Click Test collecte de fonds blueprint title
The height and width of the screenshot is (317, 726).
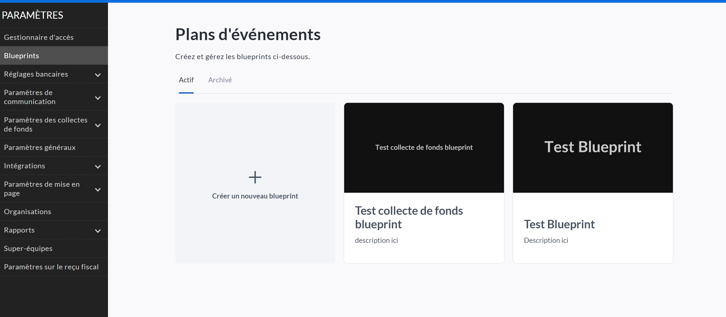click(x=409, y=217)
